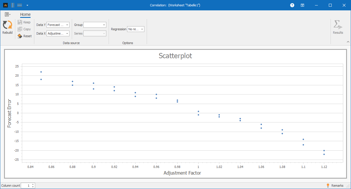The image size is (351, 189).
Task: Open the application menu button below the logo
Action: 7,14
